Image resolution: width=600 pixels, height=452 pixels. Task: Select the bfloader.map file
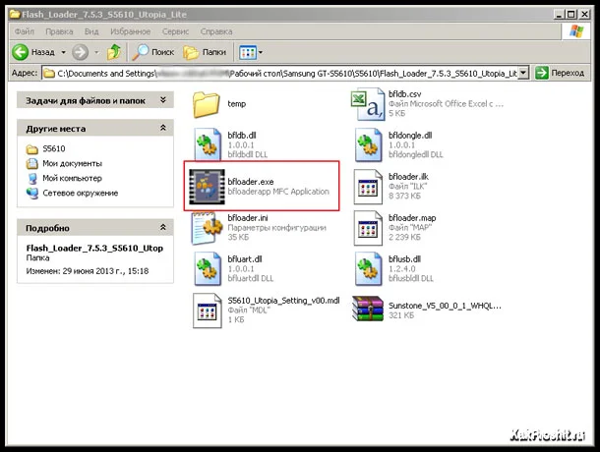click(x=366, y=226)
